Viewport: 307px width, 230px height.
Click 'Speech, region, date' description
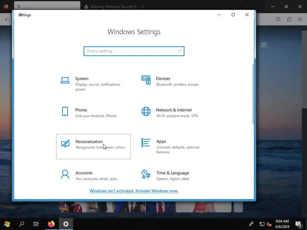click(x=172, y=179)
